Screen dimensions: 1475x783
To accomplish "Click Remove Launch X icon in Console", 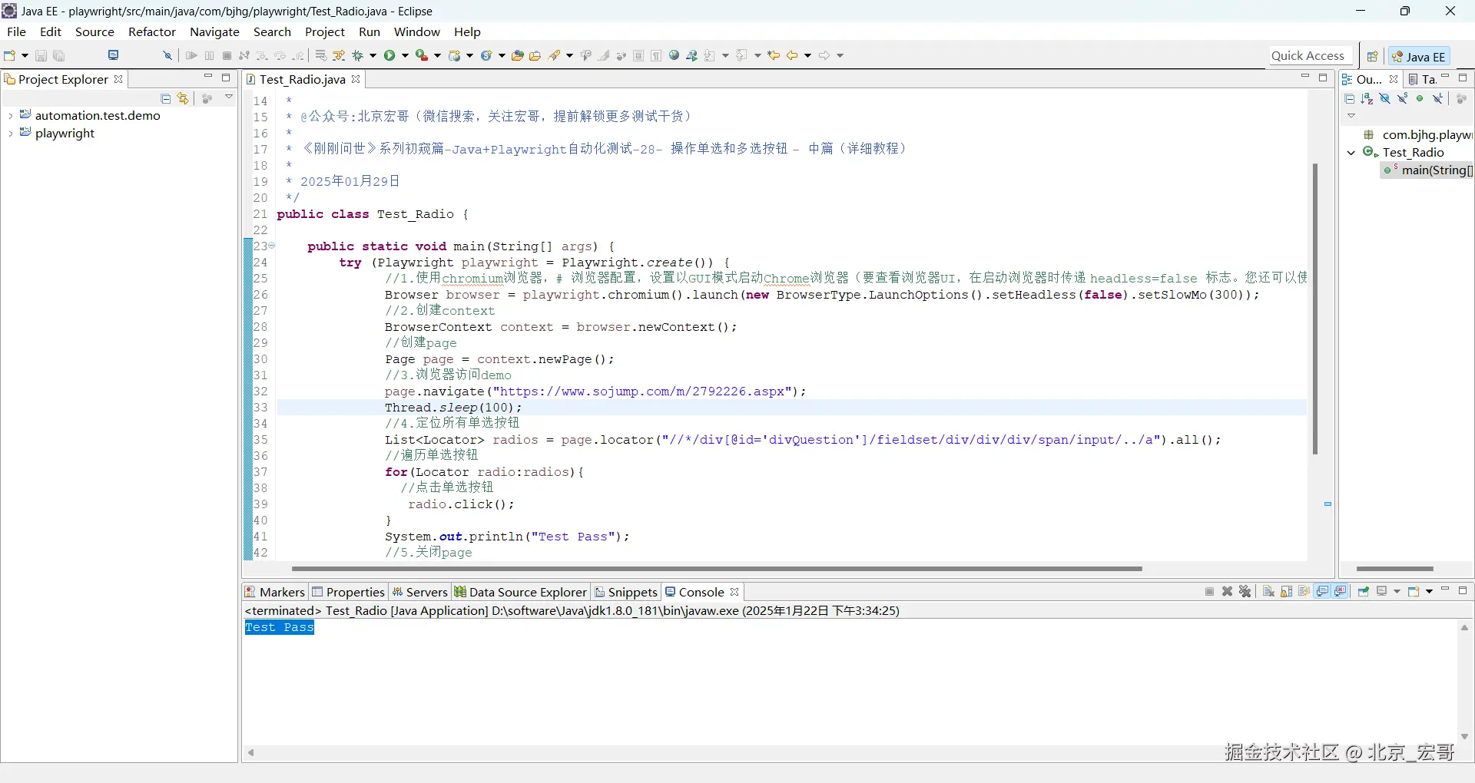I will coord(1227,591).
